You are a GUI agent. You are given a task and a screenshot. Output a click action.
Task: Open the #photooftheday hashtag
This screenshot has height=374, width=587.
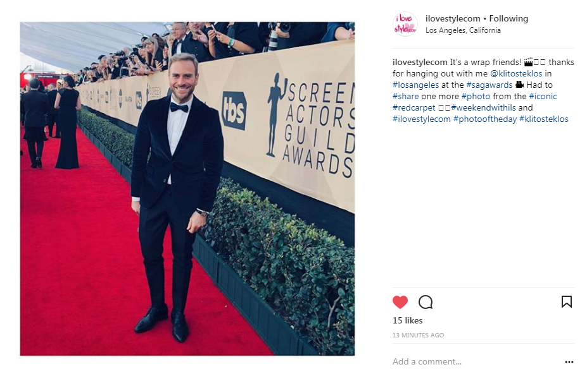click(485, 119)
